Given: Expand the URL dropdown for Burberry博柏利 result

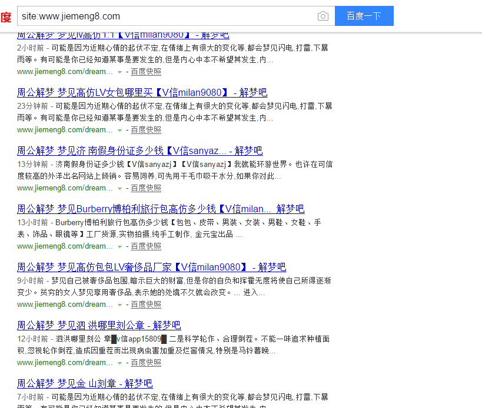Looking at the screenshot, I should tap(120, 246).
